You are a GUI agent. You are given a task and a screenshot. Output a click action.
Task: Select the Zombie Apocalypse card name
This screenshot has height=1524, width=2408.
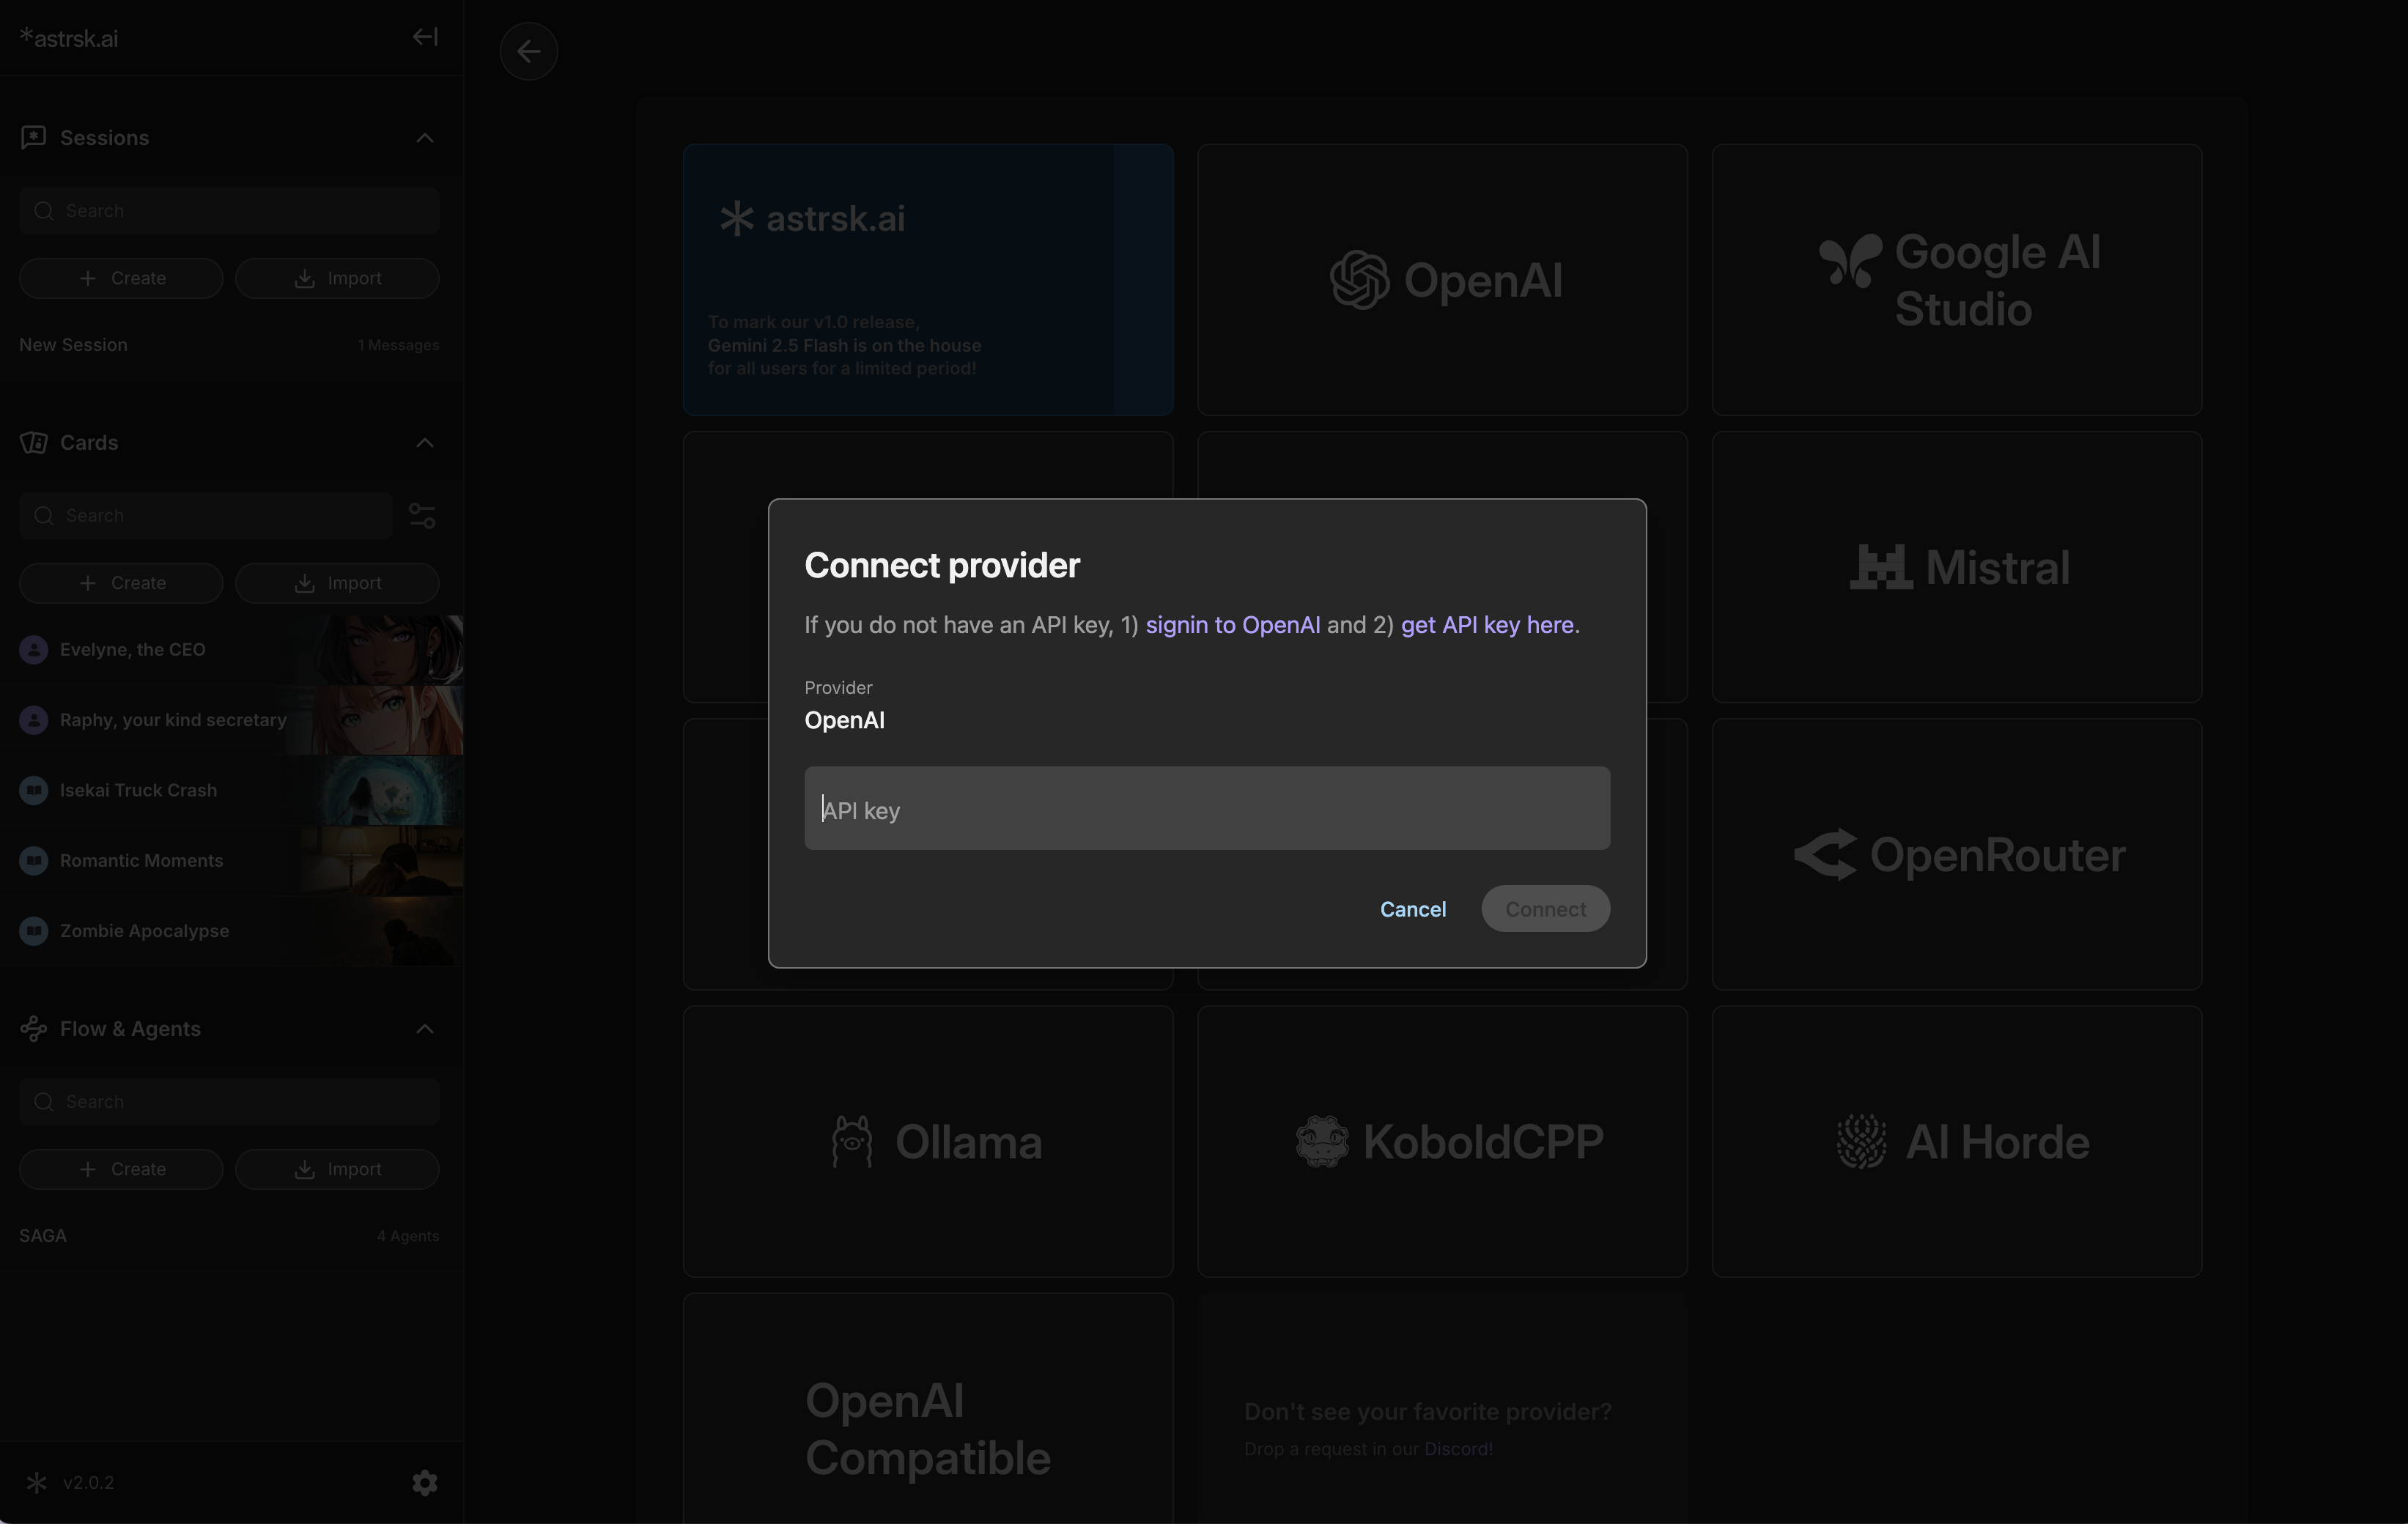click(x=144, y=930)
